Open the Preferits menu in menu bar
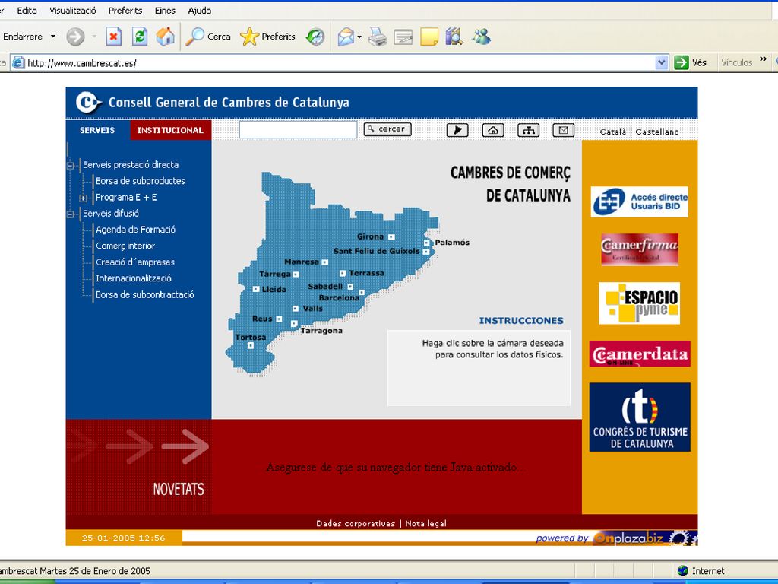The width and height of the screenshot is (778, 584). (x=125, y=11)
